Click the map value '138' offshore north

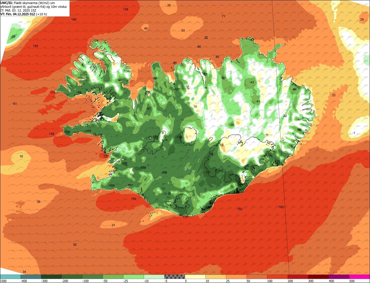[125, 9]
